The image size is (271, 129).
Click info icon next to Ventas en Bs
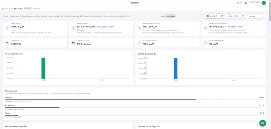tap(87, 24)
